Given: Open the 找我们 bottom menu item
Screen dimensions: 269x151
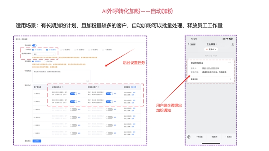Looking at the screenshot, I should (229, 137).
